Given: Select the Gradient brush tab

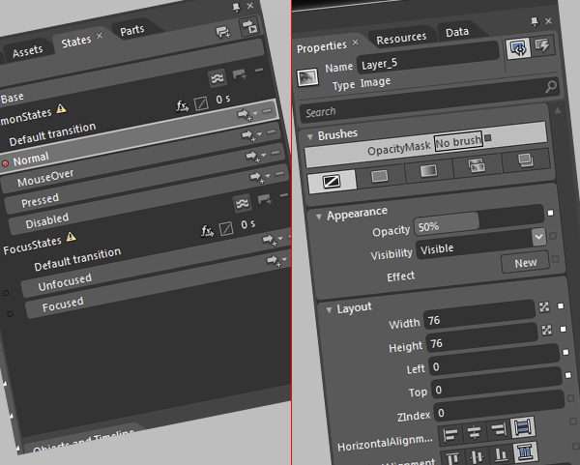Looking at the screenshot, I should (x=428, y=170).
